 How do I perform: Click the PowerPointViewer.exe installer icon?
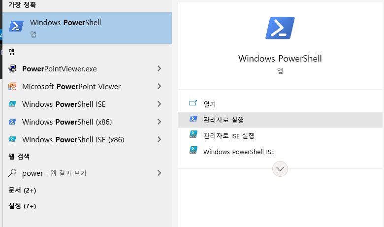[x=12, y=69]
